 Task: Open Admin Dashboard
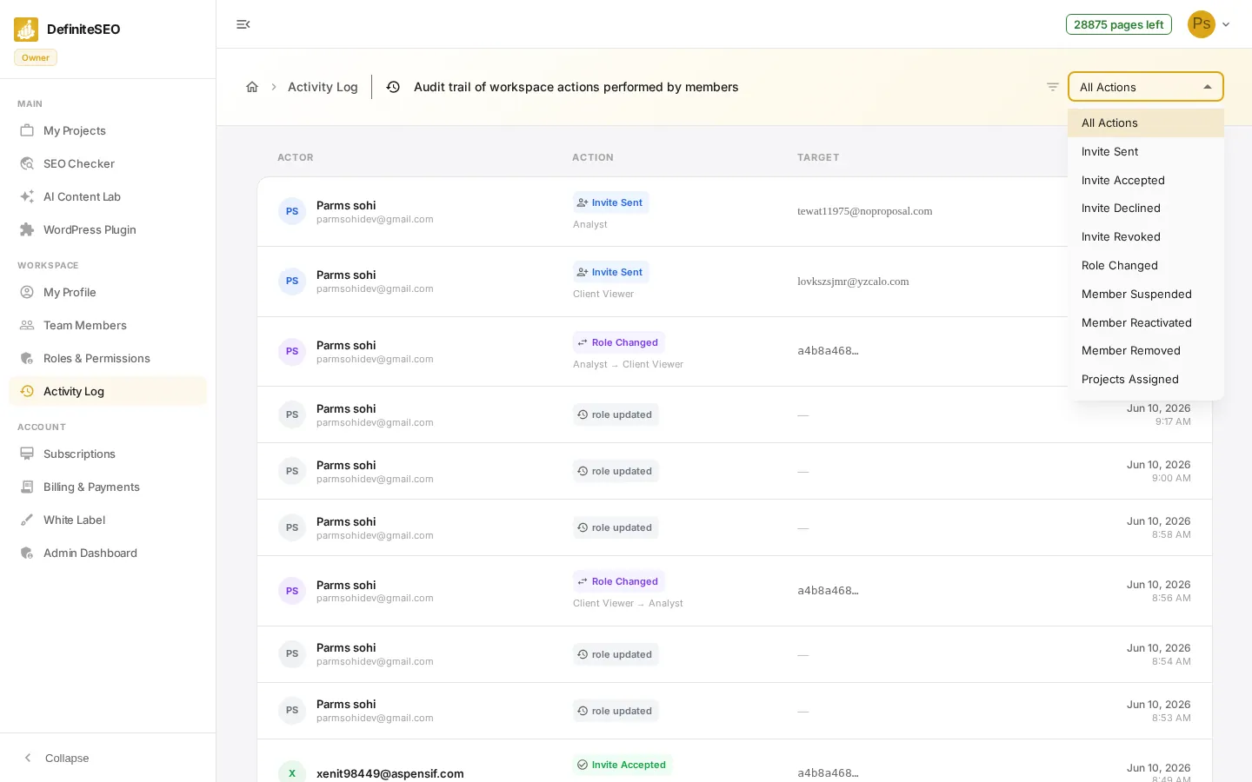108,553
